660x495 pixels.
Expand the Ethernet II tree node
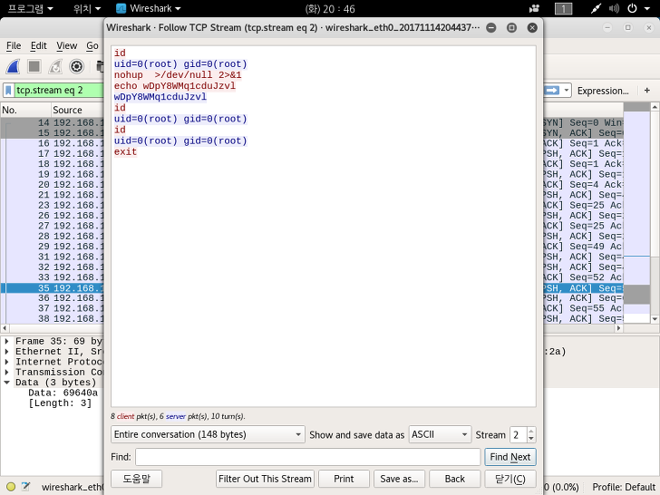(6, 352)
